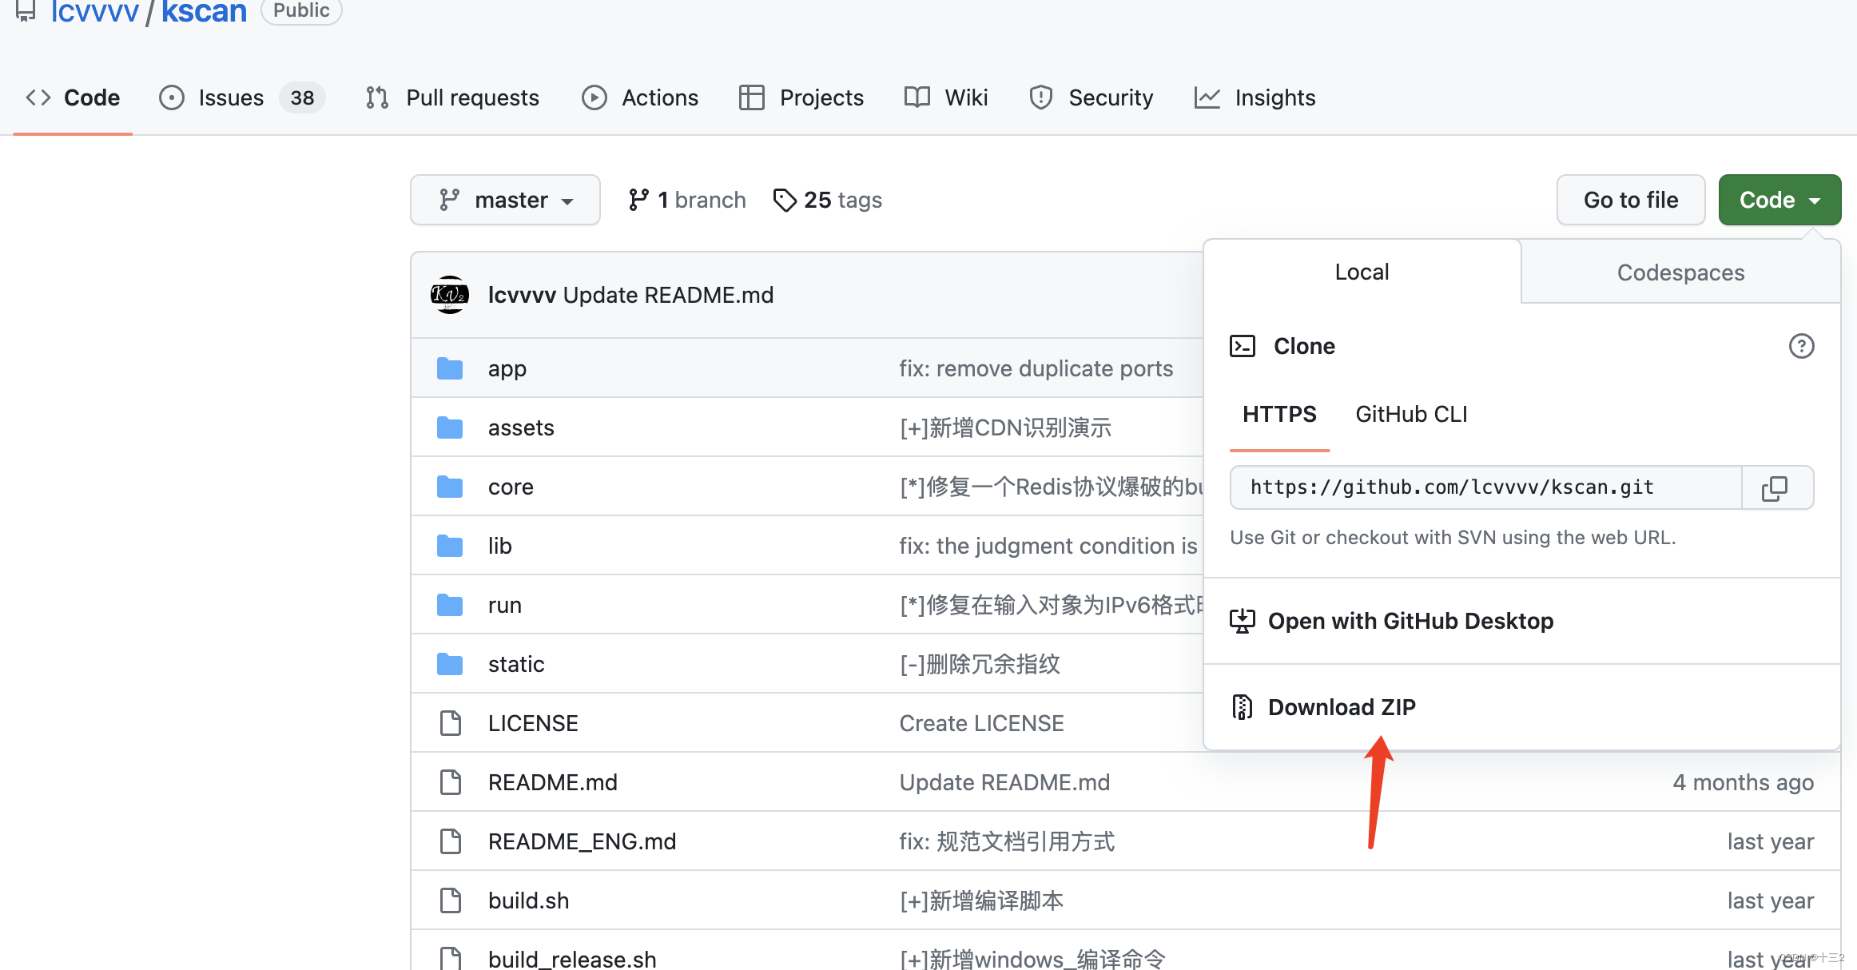Viewport: 1857px width, 970px height.
Task: Expand the 1 branch selector
Action: [686, 199]
